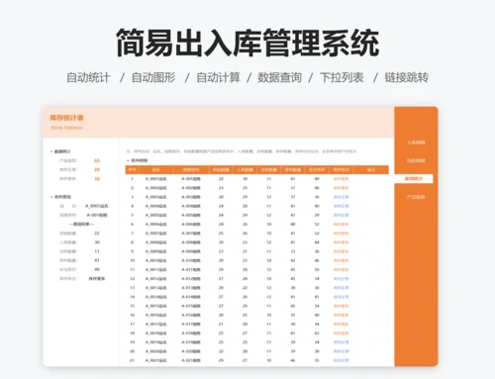This screenshot has width=495, height=379.
Task: Click the Stock Statistics subtitle
Action: [x=66, y=128]
